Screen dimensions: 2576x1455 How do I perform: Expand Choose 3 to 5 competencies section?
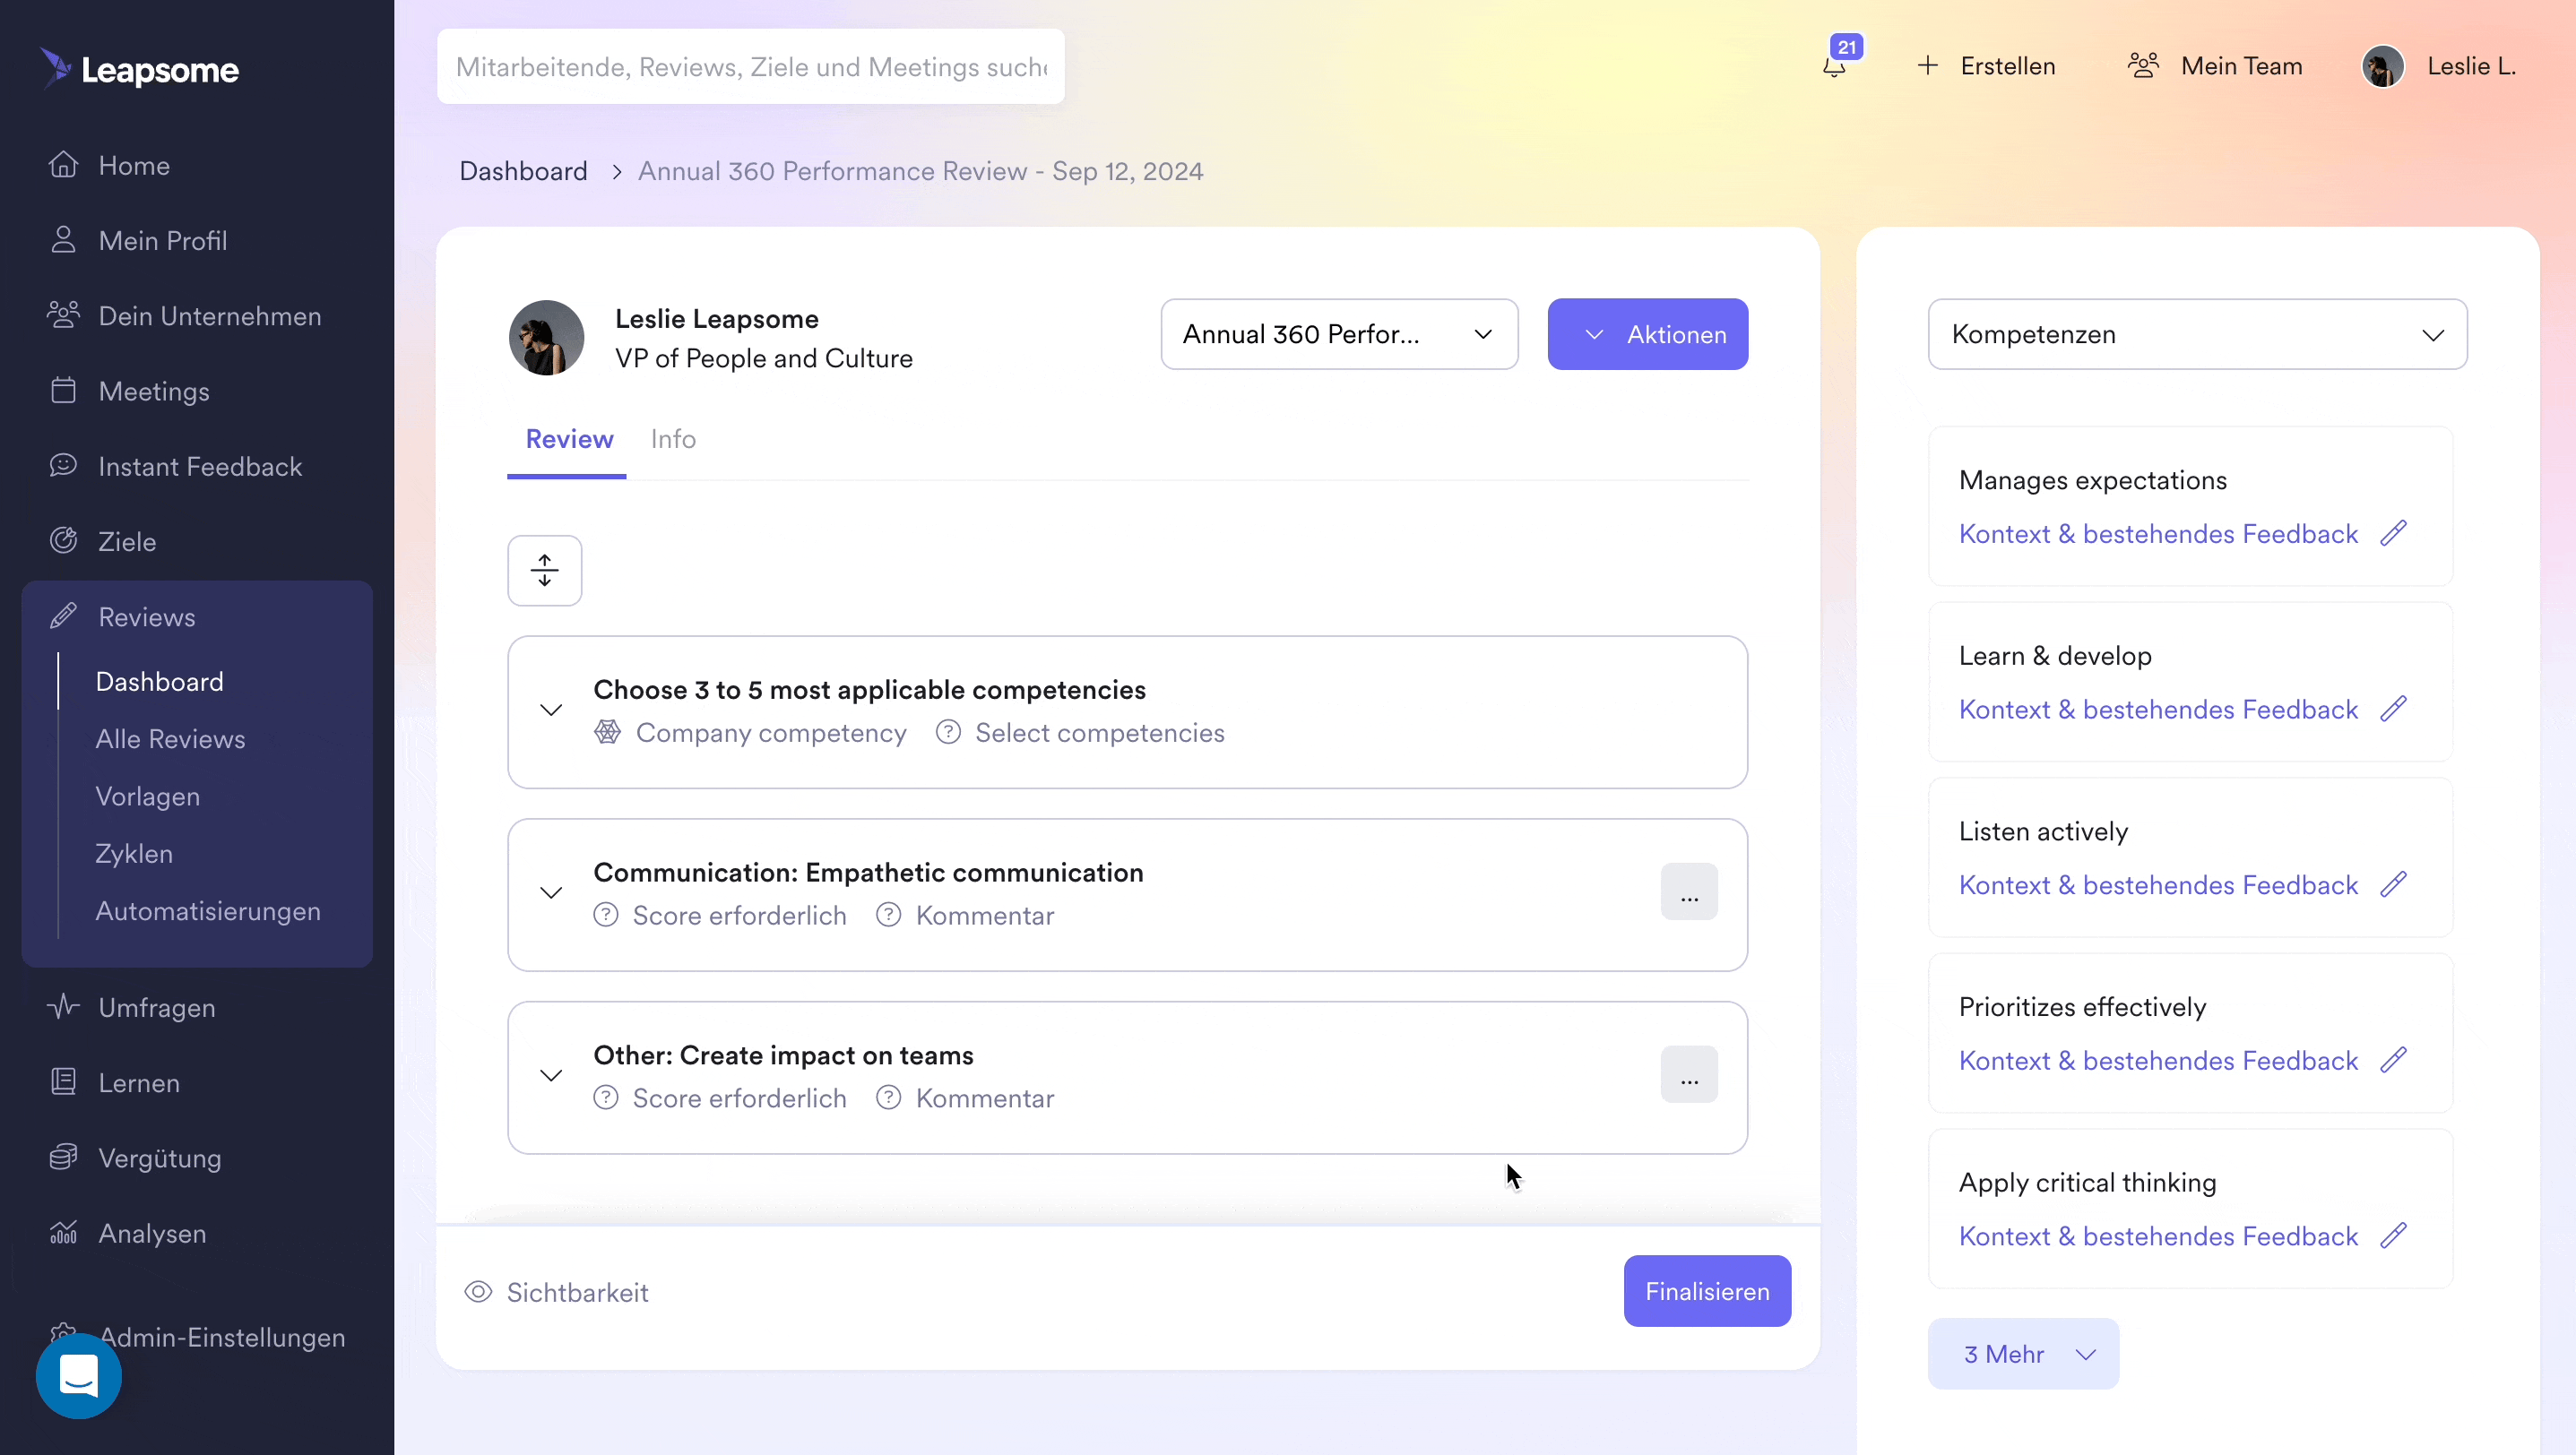click(551, 710)
